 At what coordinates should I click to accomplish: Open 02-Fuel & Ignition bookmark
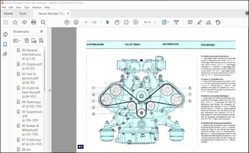pyautogui.click(x=30, y=78)
